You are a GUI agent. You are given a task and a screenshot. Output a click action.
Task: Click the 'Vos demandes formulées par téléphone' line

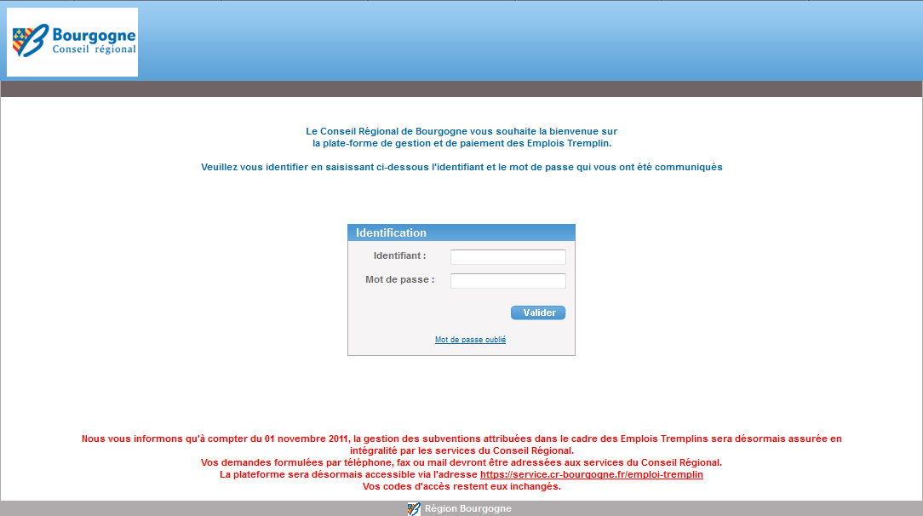[x=461, y=462]
